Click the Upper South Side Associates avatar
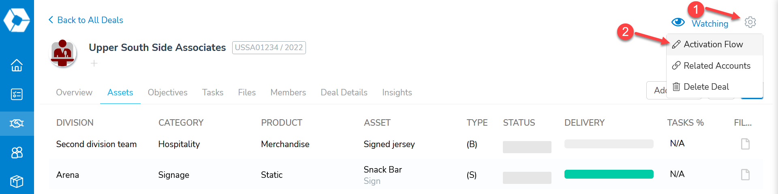The image size is (778, 194). tap(63, 53)
